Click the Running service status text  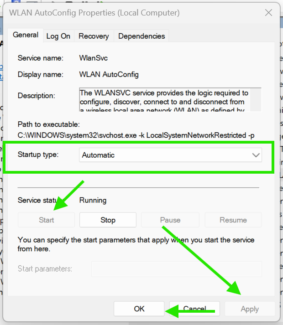tap(93, 200)
